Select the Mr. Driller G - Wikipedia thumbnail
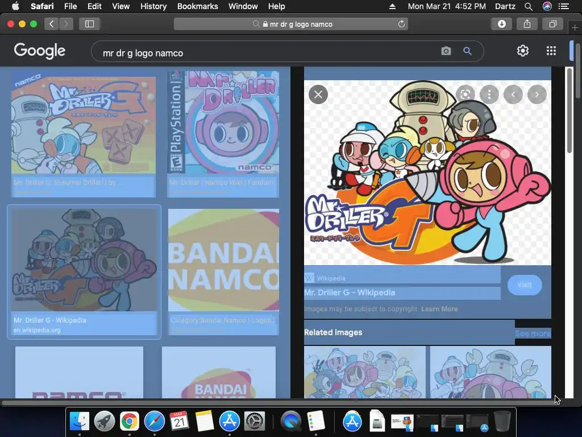Image resolution: width=582 pixels, height=437 pixels. pos(84,259)
